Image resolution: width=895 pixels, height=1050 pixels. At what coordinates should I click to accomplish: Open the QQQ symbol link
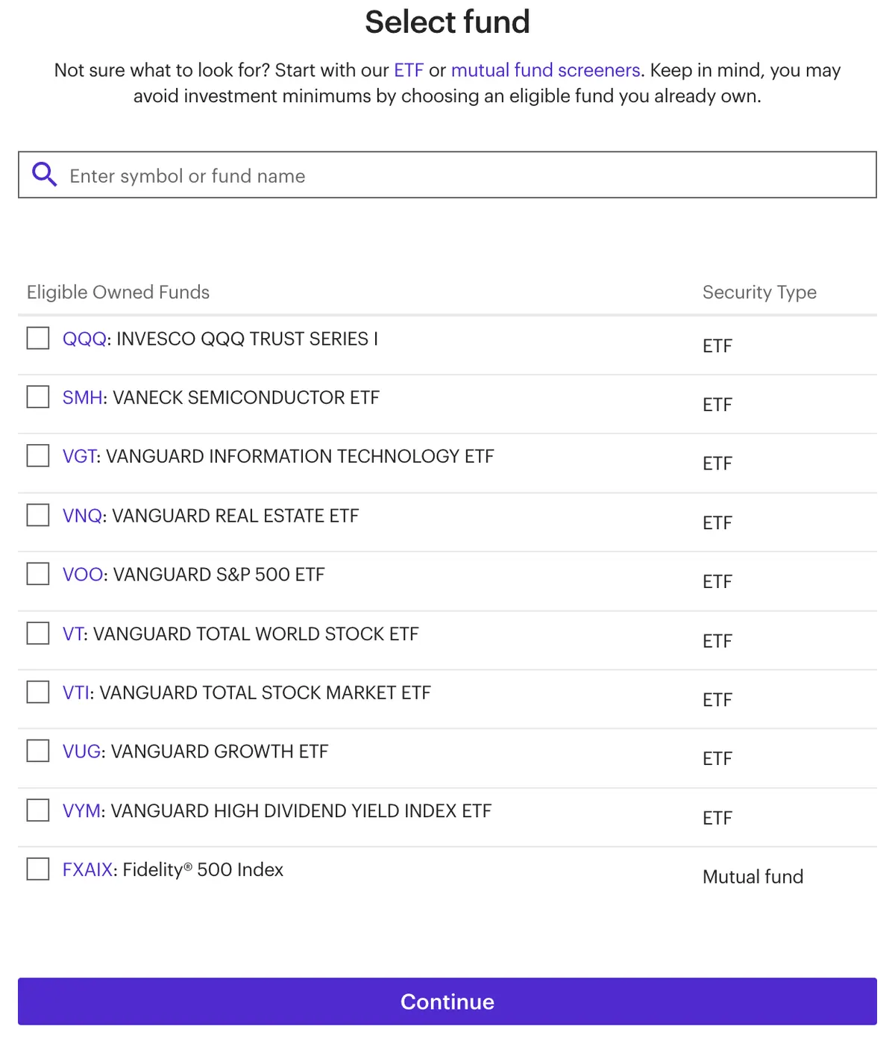click(x=84, y=339)
